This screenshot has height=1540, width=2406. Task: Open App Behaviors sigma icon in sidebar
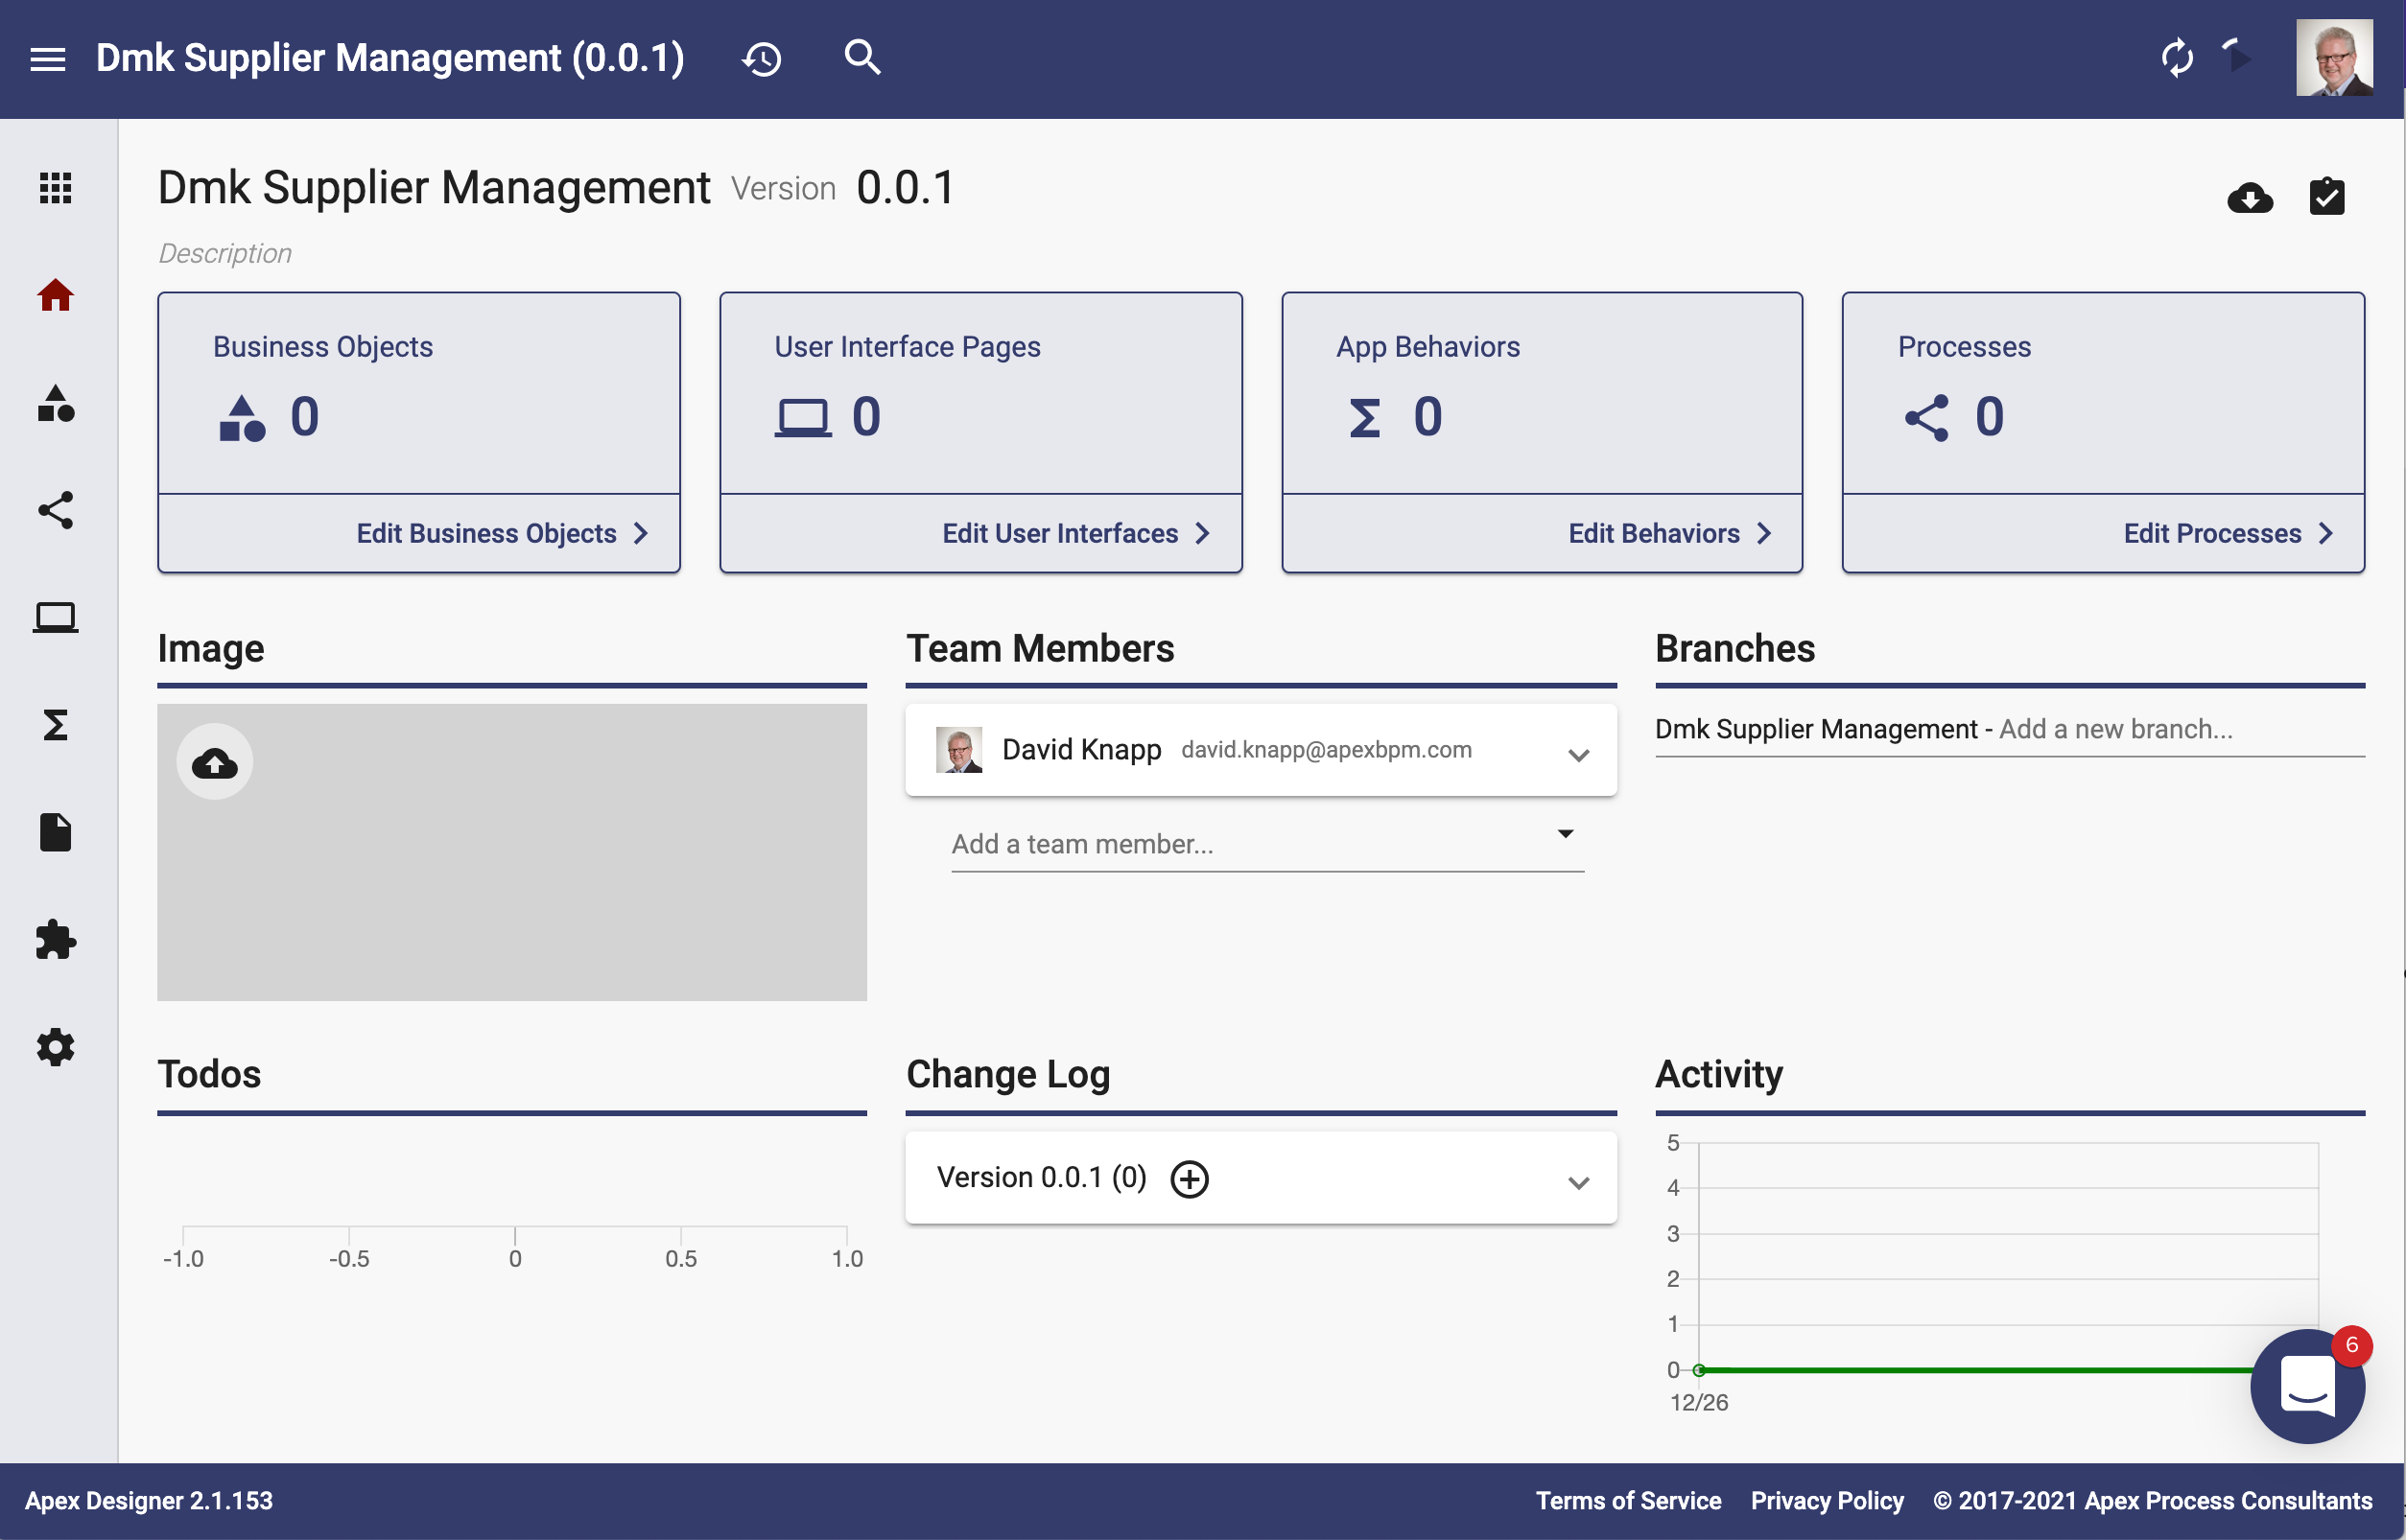(56, 725)
